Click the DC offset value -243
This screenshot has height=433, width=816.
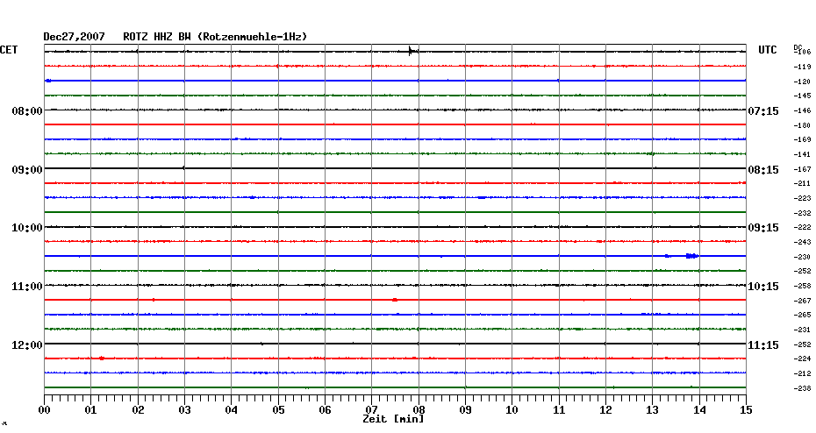(803, 242)
